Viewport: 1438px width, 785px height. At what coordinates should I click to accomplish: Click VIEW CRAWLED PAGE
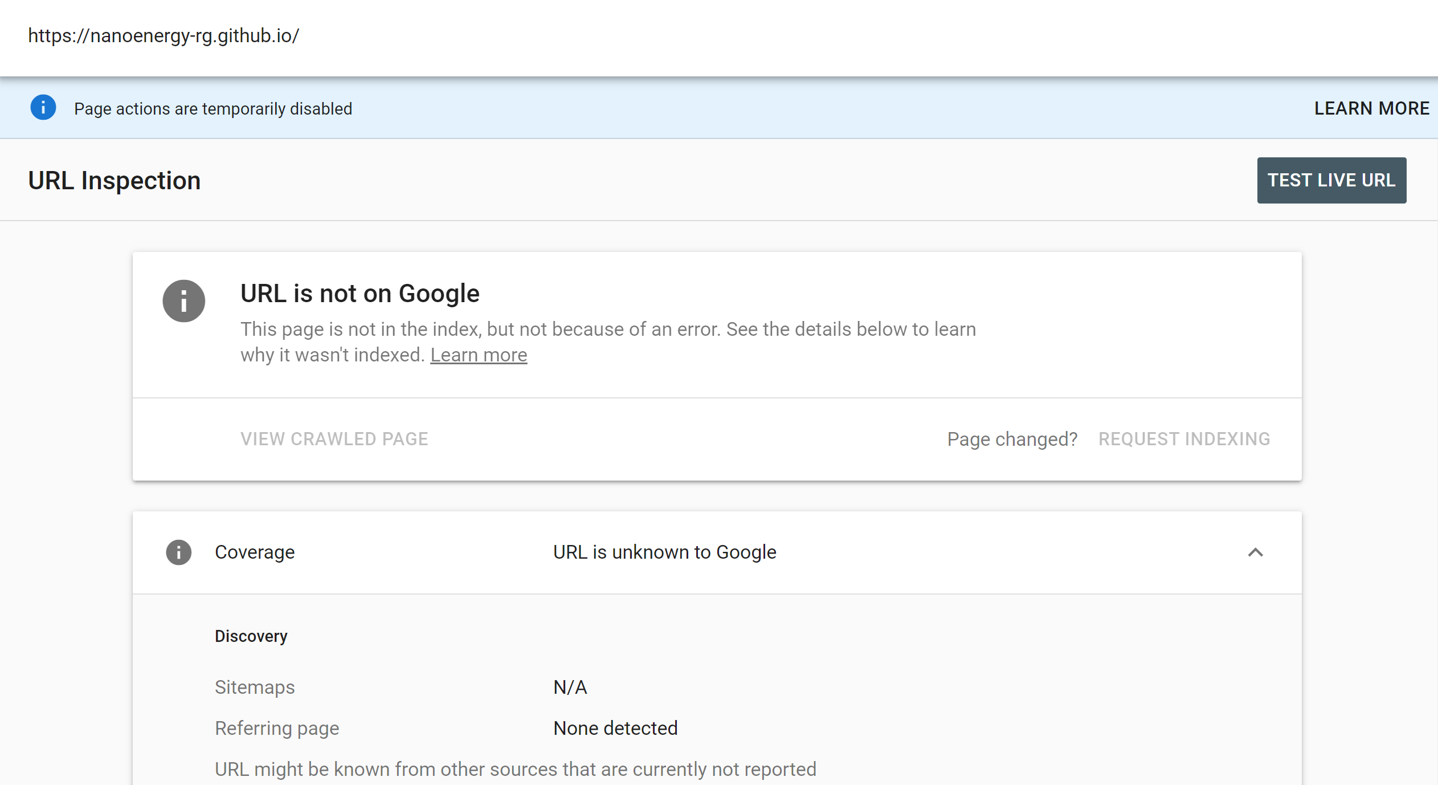334,439
